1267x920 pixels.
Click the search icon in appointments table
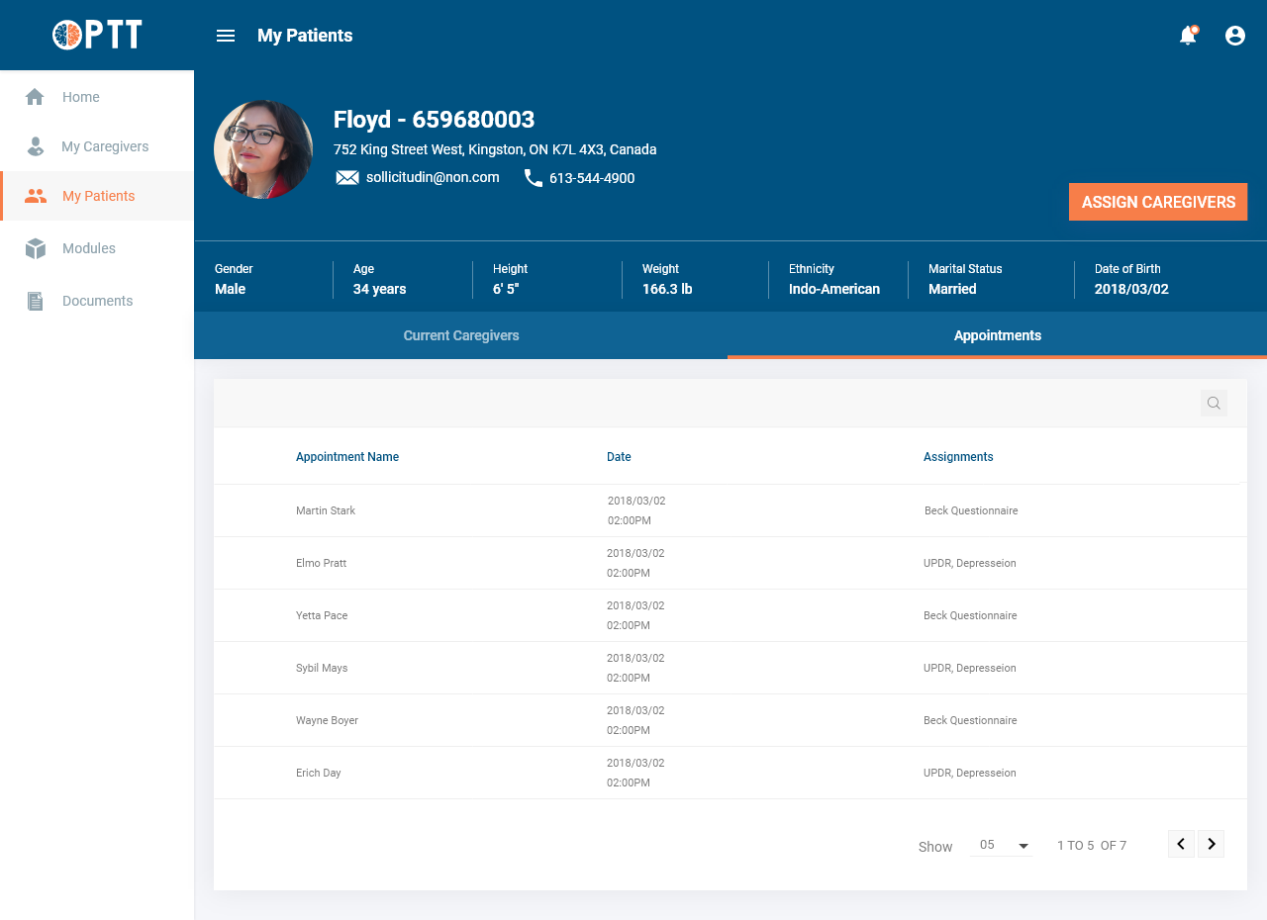[1214, 403]
